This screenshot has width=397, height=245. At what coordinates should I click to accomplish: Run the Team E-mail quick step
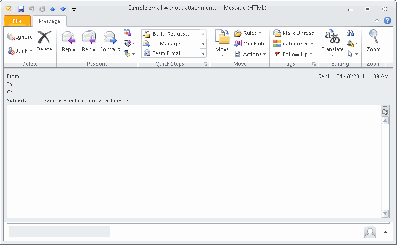tap(171, 53)
